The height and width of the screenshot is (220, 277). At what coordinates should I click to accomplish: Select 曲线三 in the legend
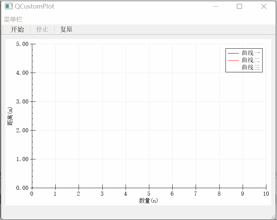point(251,68)
